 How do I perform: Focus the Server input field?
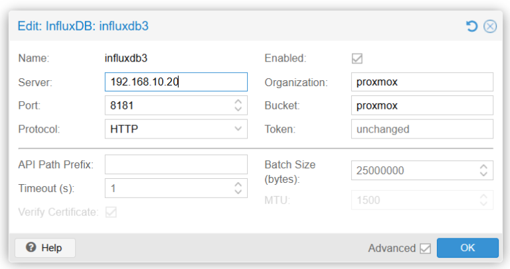point(176,81)
